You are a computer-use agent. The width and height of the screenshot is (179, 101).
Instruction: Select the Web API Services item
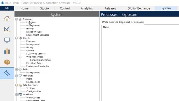[35, 57]
